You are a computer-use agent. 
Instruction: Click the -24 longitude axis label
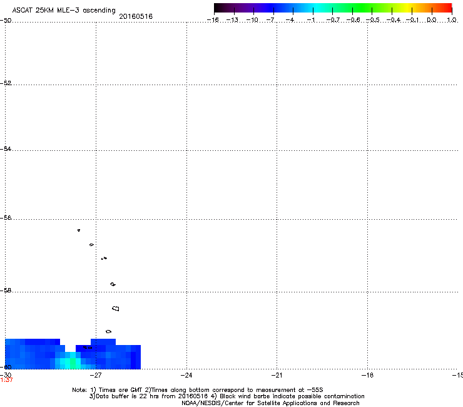(x=186, y=375)
